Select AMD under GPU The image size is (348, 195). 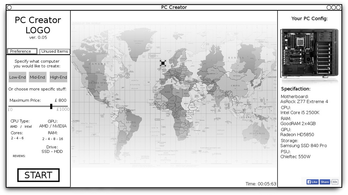[44, 126]
